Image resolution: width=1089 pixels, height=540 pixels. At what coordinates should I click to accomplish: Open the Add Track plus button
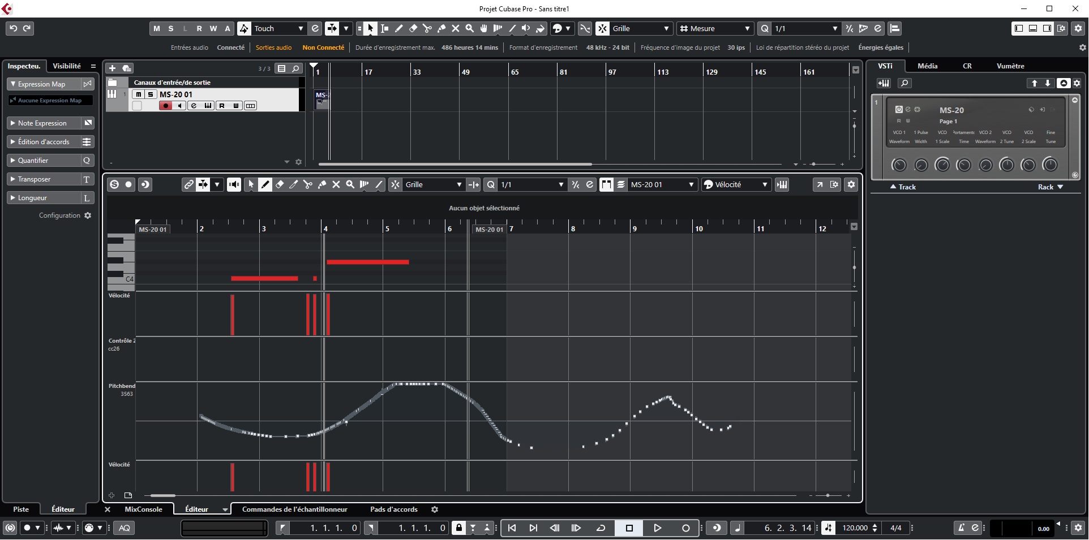click(x=112, y=68)
